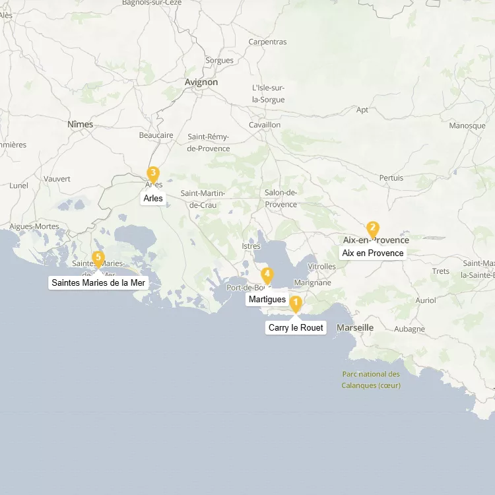Click the Martigues label box
The width and height of the screenshot is (495, 495).
(267, 300)
